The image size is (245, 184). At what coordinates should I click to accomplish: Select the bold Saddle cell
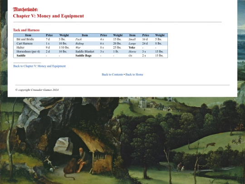(21, 55)
